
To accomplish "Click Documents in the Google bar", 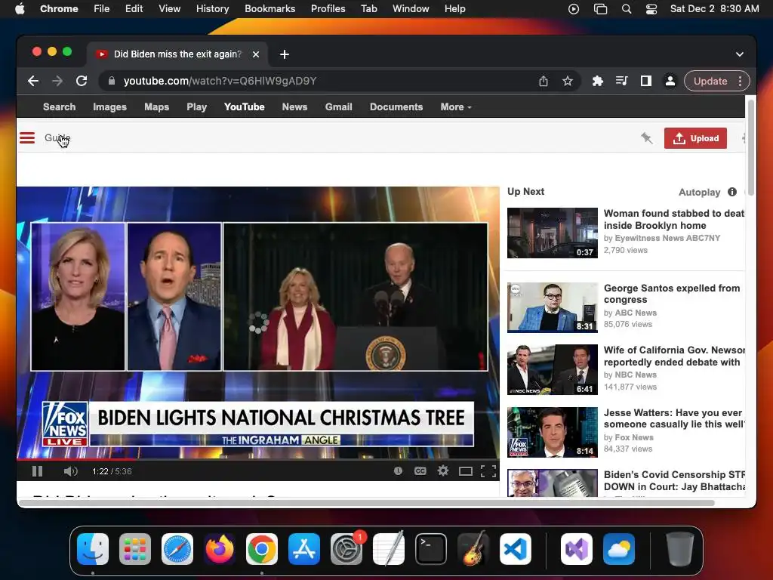I will pyautogui.click(x=396, y=107).
